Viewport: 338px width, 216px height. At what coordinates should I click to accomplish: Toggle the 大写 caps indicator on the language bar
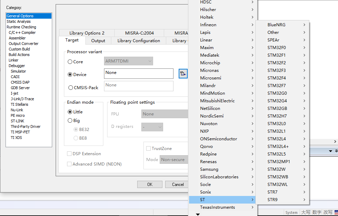coord(306,212)
